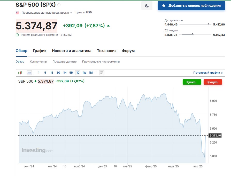Switch chart to 1W interval
This screenshot has height=176, width=231.
(84, 73)
